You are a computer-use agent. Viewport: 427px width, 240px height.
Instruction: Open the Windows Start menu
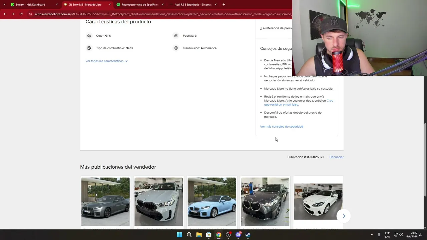[179, 235]
